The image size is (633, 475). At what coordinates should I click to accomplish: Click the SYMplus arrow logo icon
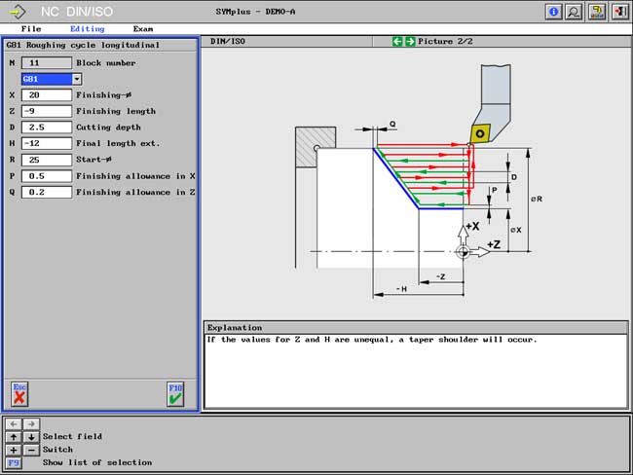19,12
